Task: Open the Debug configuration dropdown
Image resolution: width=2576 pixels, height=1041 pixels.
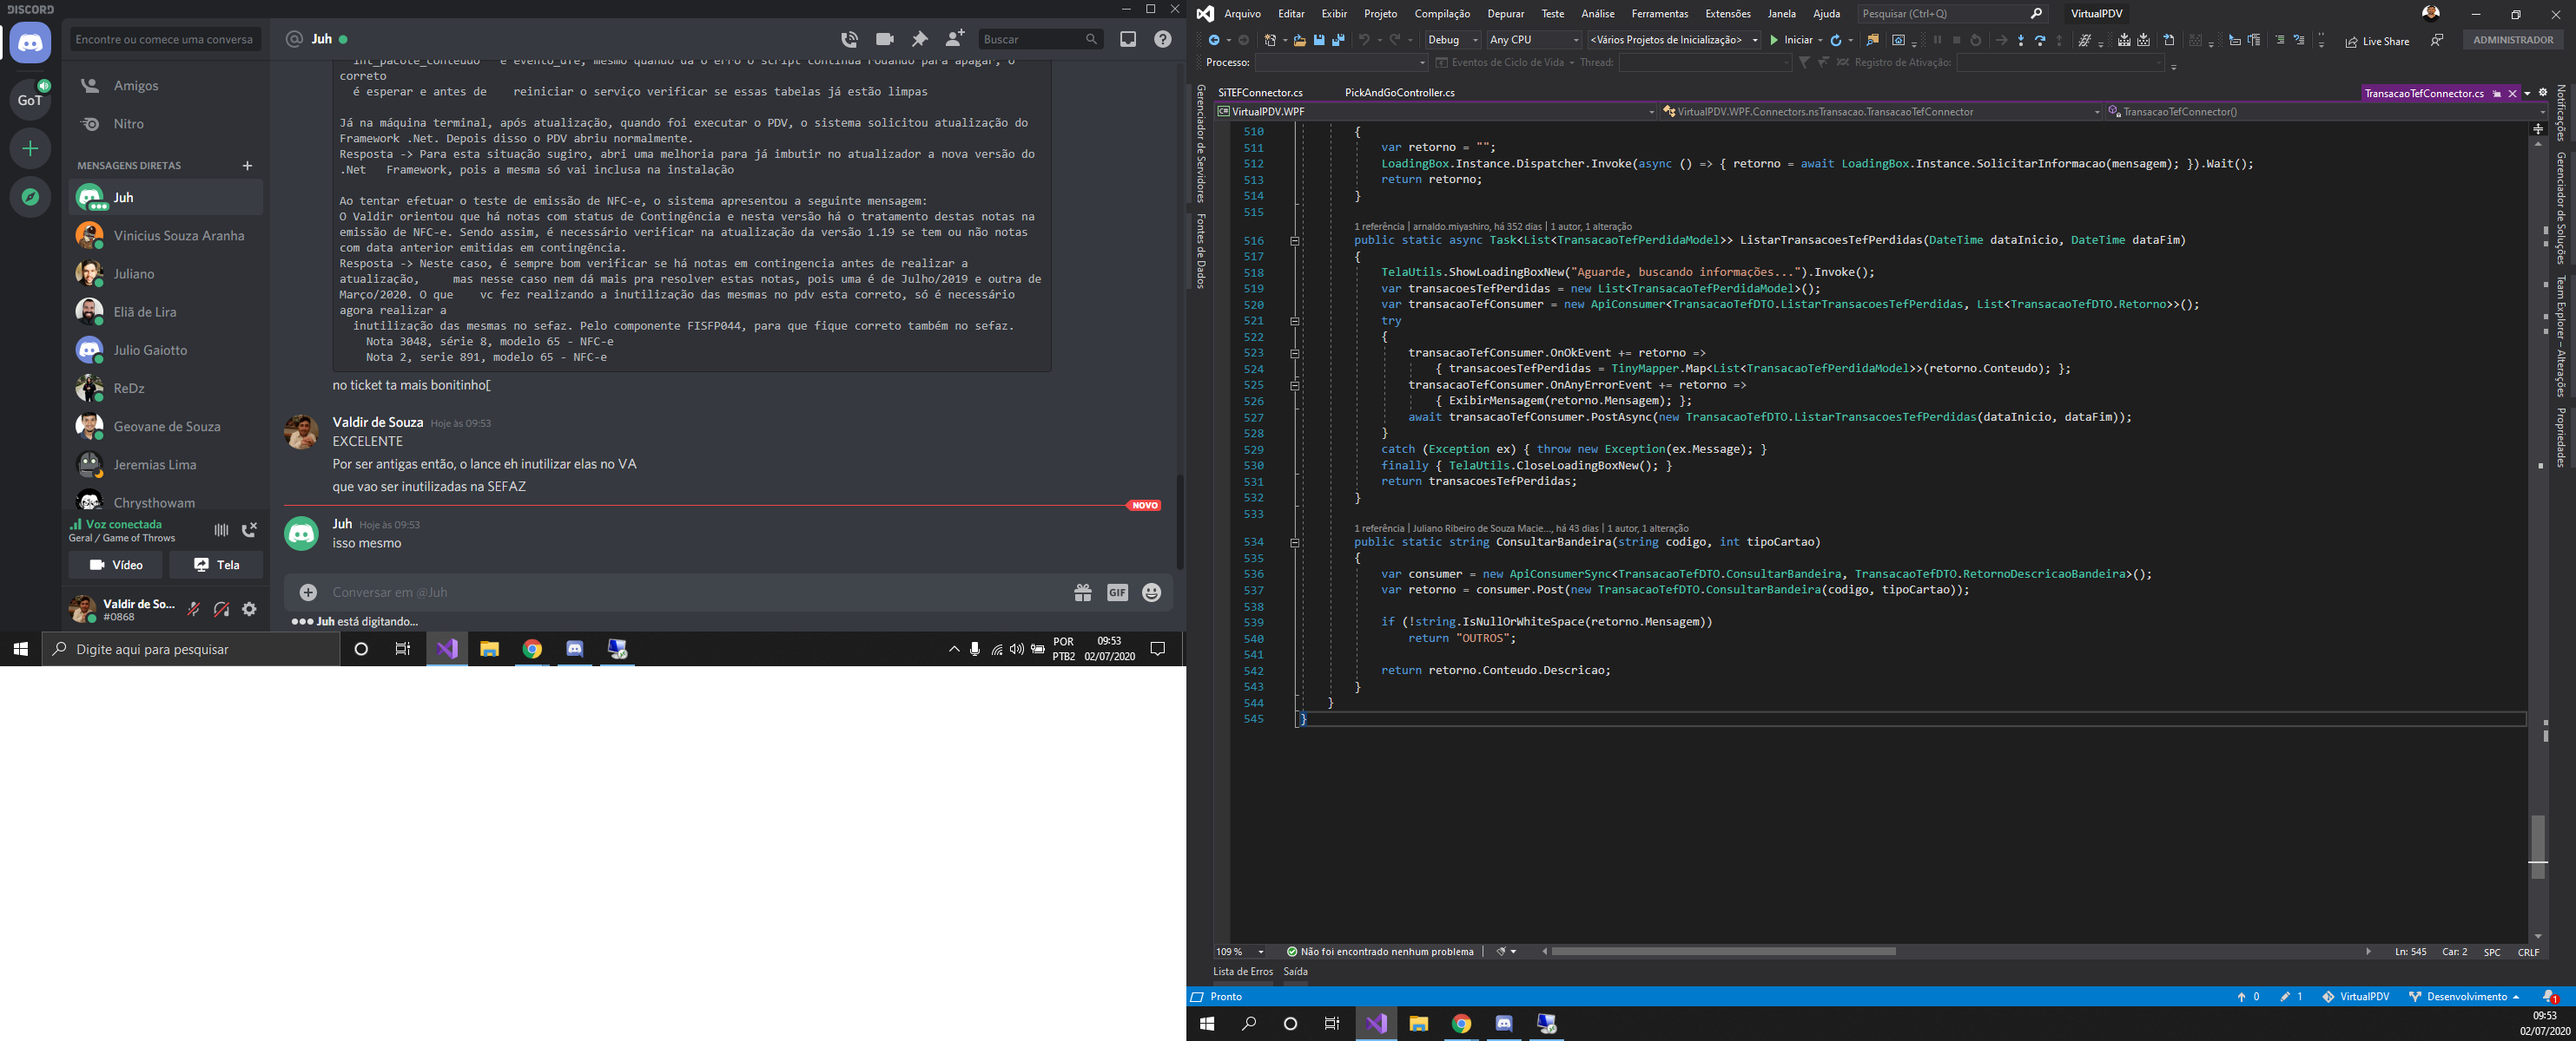Action: pyautogui.click(x=1453, y=40)
